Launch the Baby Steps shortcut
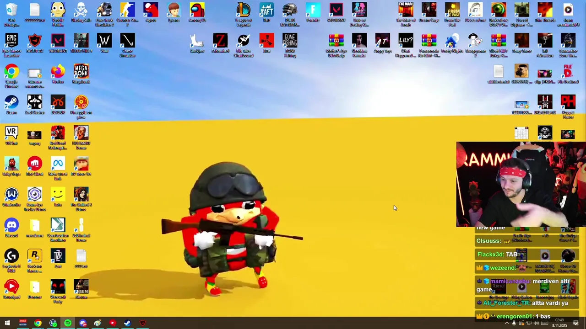This screenshot has height=329, width=586. point(11,166)
